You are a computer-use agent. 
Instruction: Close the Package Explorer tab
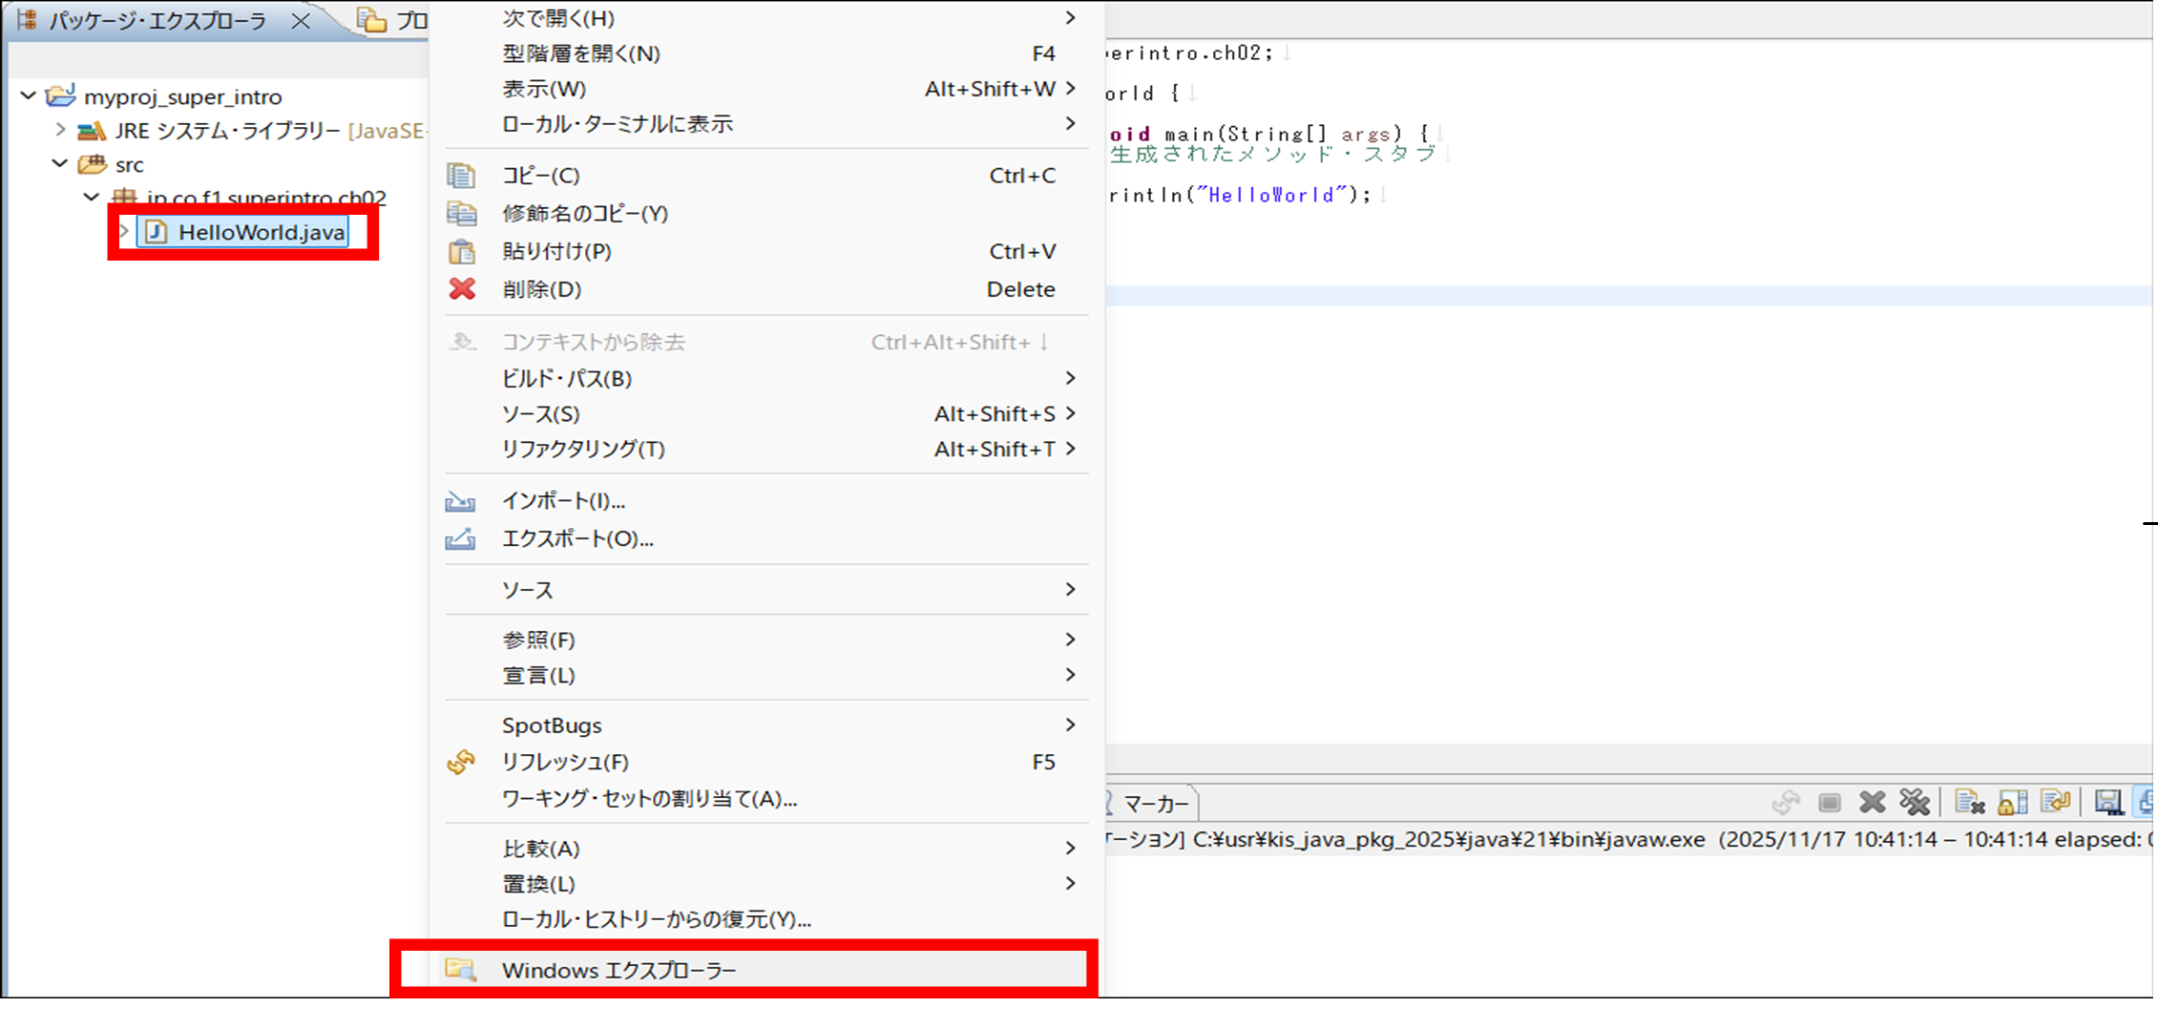click(x=301, y=21)
